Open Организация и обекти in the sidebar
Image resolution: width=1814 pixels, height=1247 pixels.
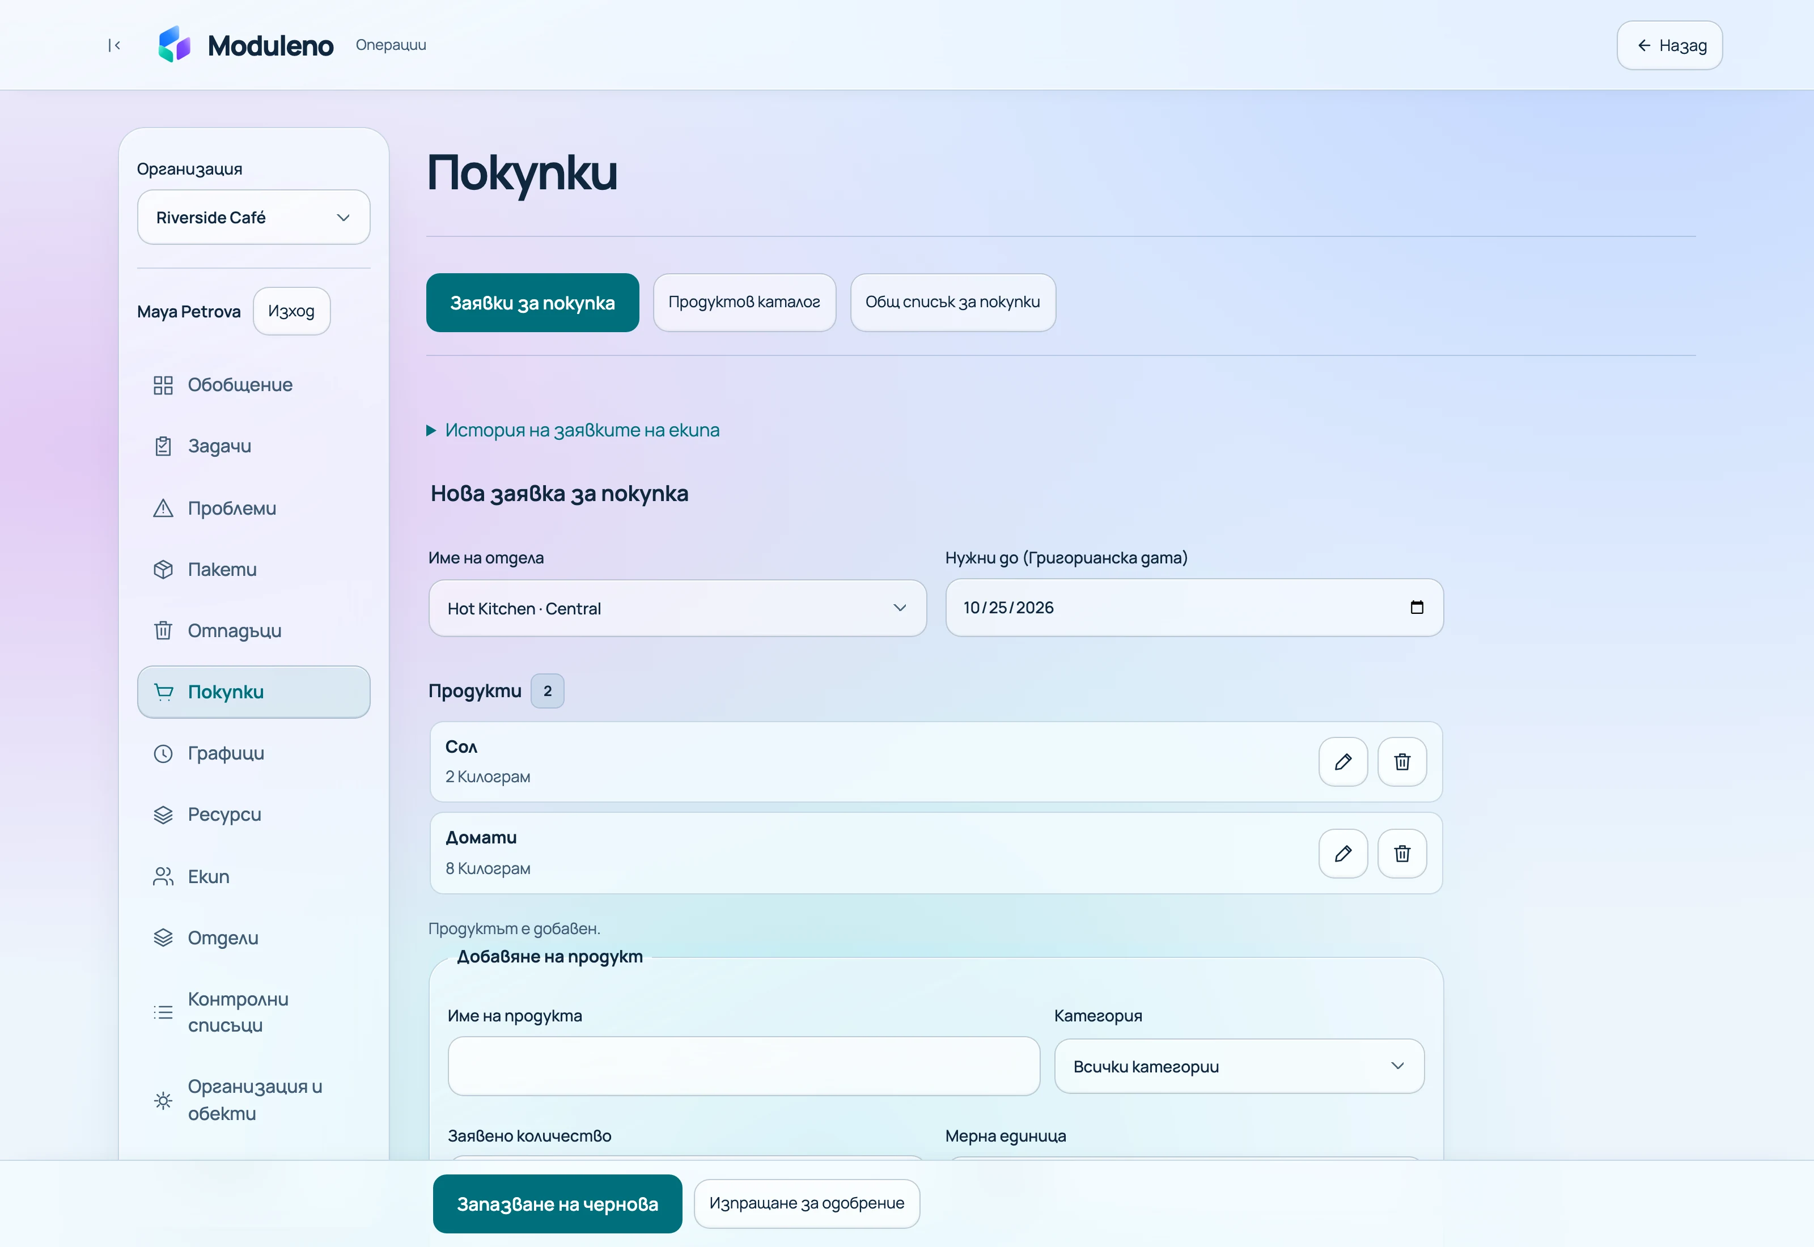253,1100
